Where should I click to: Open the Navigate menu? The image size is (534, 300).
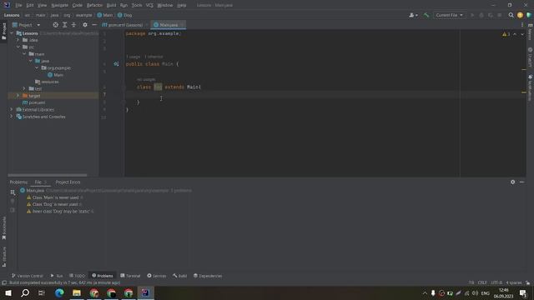(x=59, y=5)
